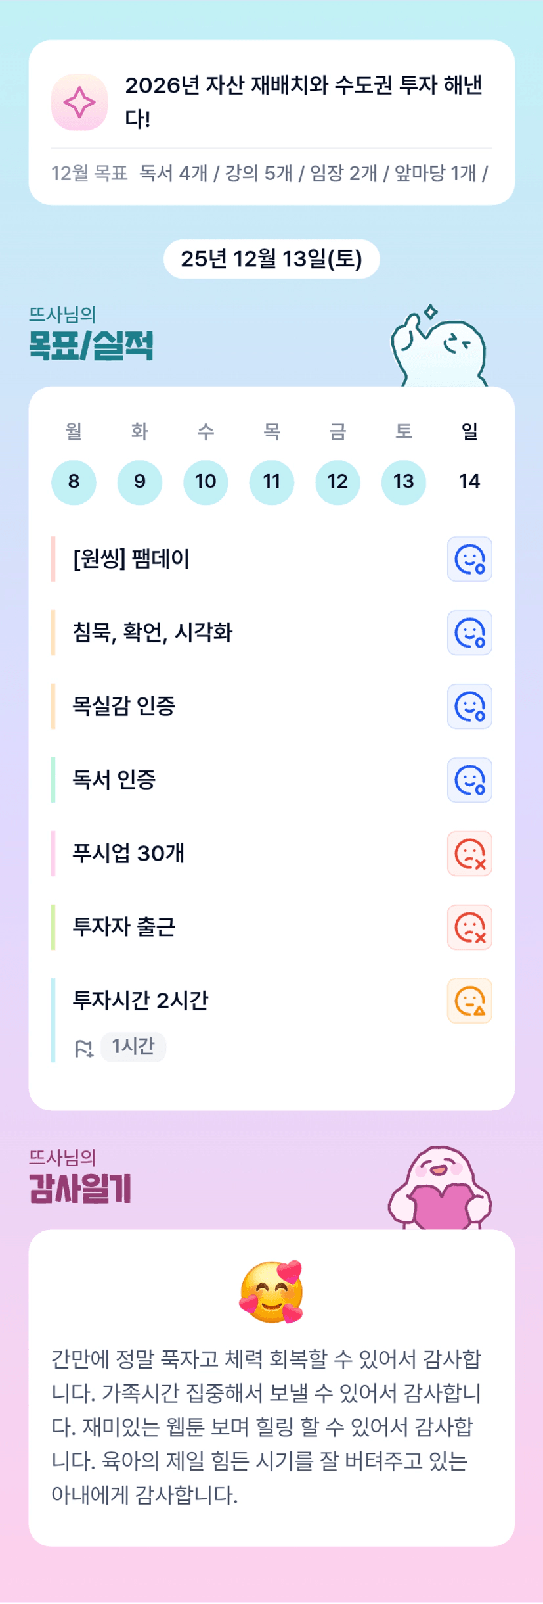The image size is (543, 1604).
Task: Click the pink sparkle goal icon
Action: coord(79,102)
